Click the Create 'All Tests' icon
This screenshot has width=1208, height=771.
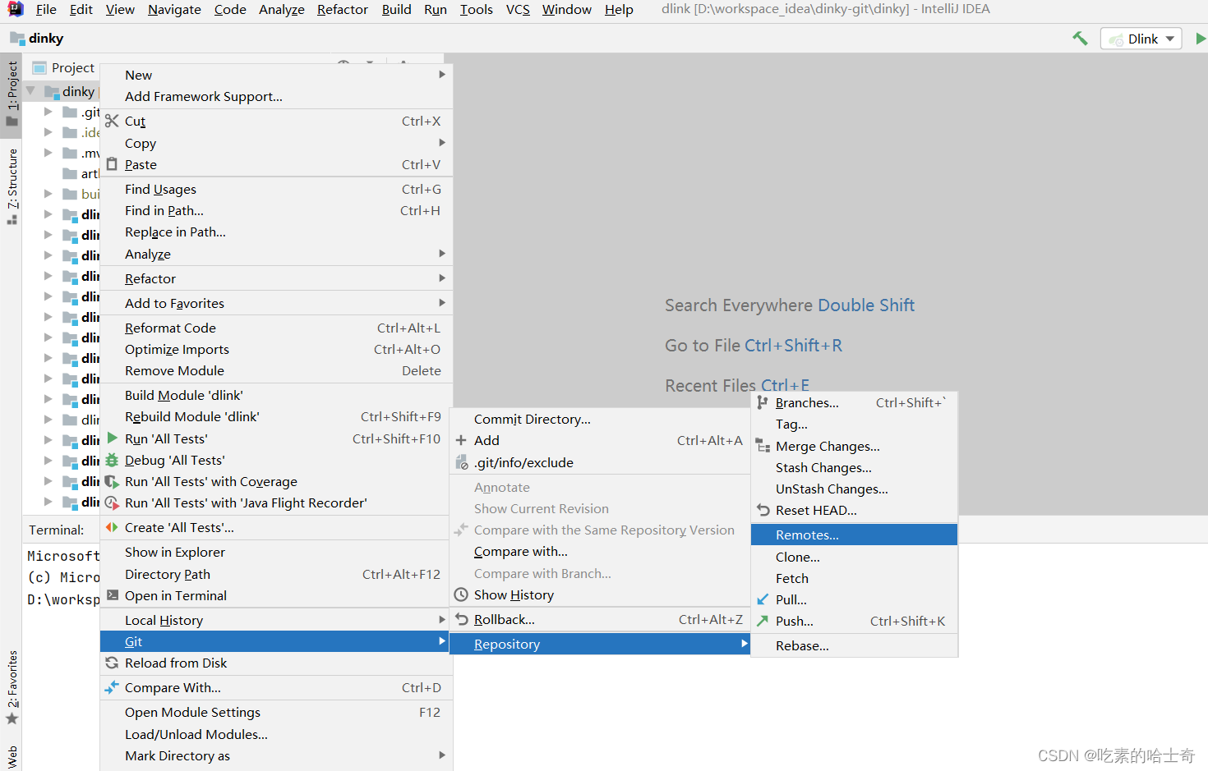pos(112,527)
